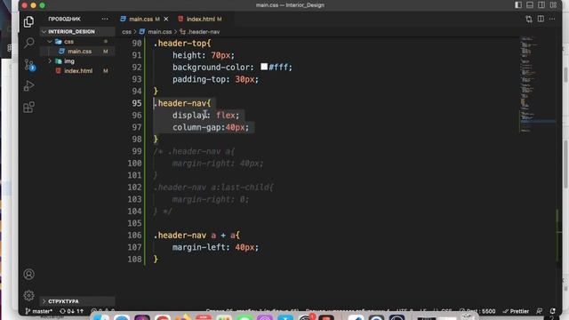Click line number 99 in gutter

pyautogui.click(x=137, y=151)
